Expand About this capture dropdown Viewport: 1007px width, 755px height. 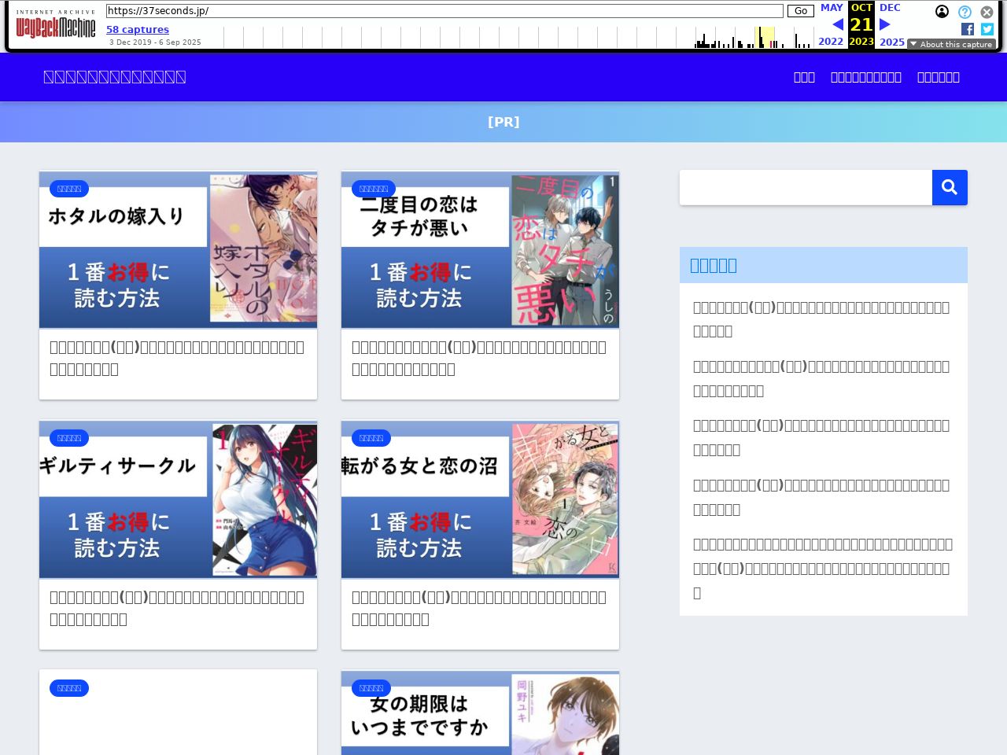(x=951, y=45)
